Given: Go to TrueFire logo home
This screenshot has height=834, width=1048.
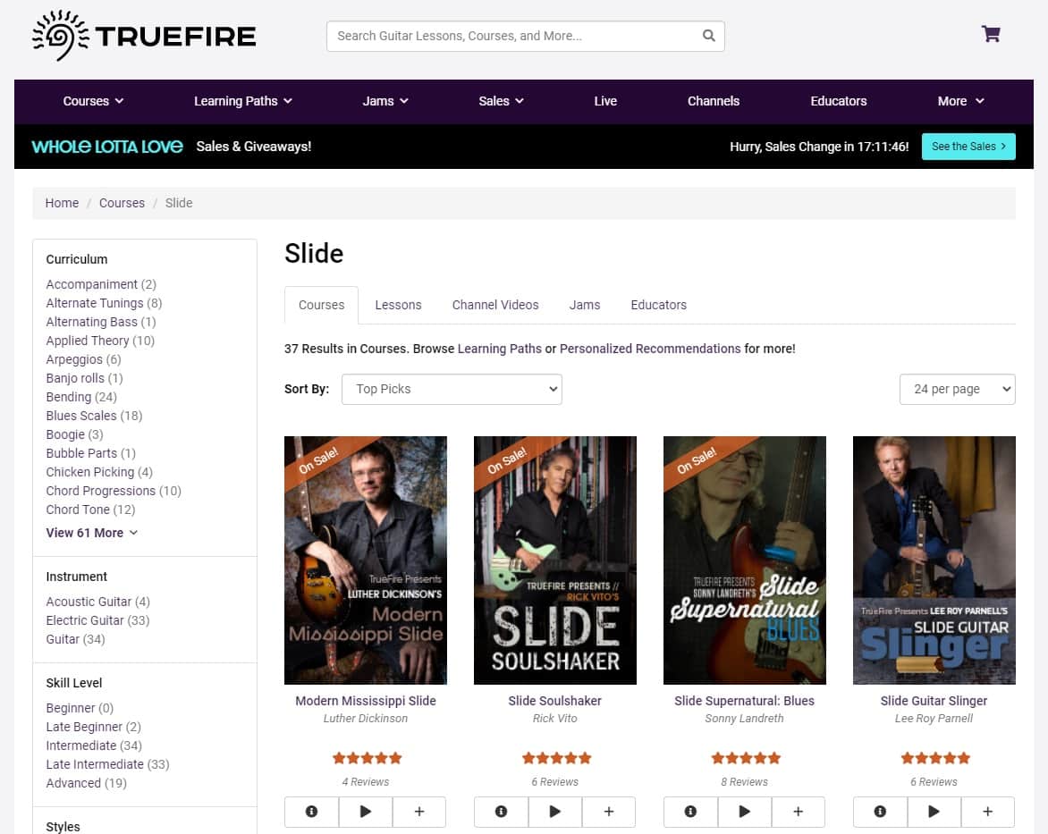Looking at the screenshot, I should (144, 36).
